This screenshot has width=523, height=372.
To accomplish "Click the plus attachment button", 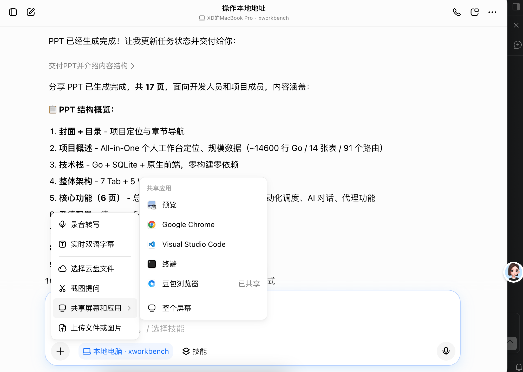I will tap(60, 351).
